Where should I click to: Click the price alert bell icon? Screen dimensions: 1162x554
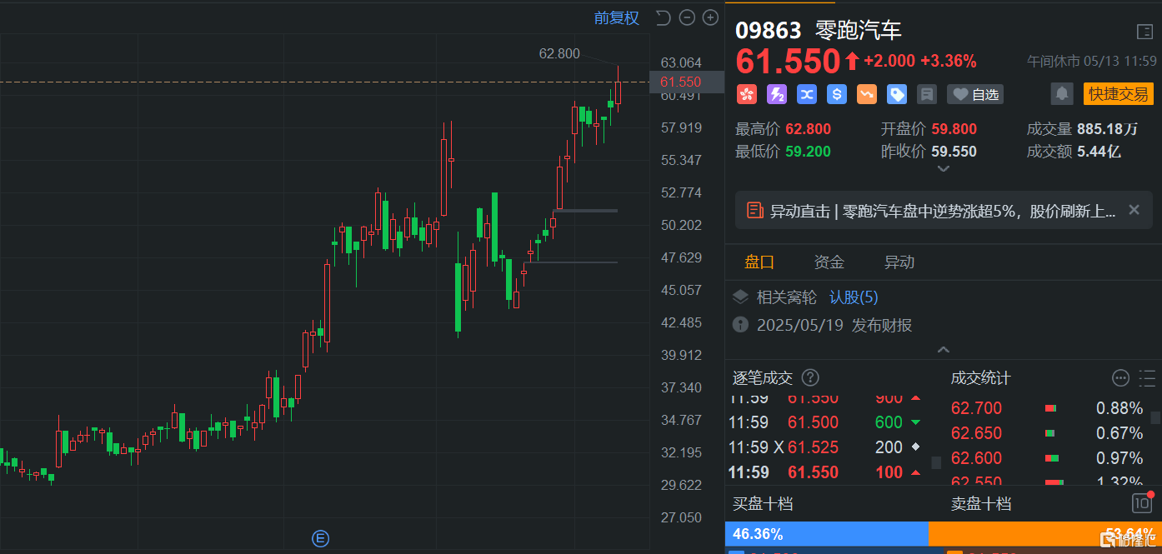[1062, 93]
